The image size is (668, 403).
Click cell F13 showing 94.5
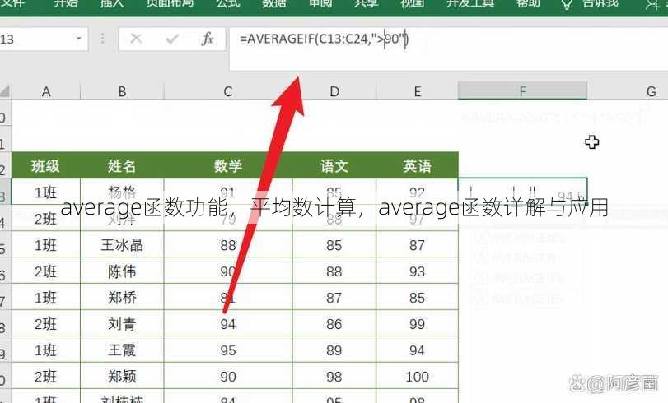(523, 192)
